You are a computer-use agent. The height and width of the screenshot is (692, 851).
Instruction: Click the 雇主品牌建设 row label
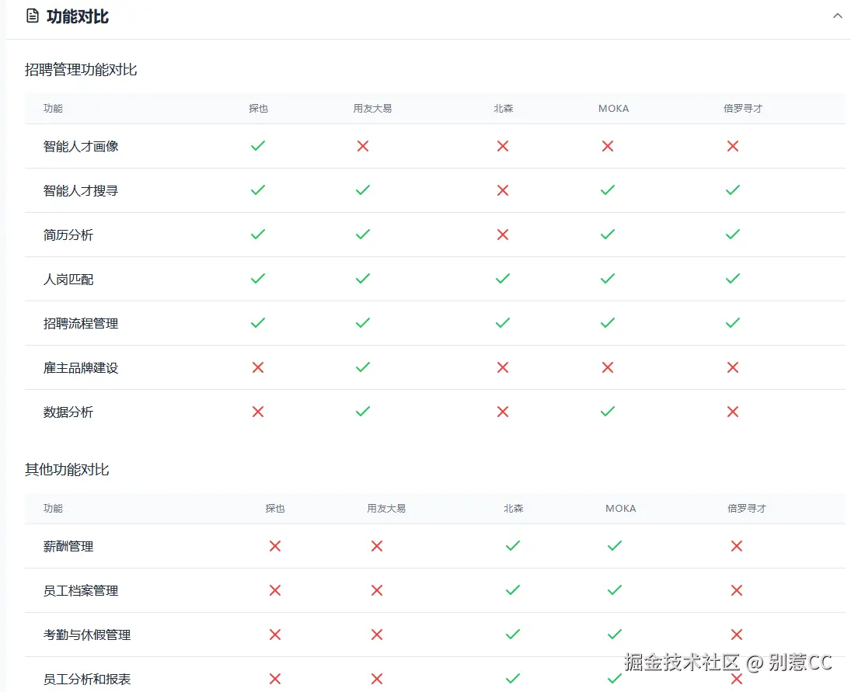pyautogui.click(x=81, y=367)
